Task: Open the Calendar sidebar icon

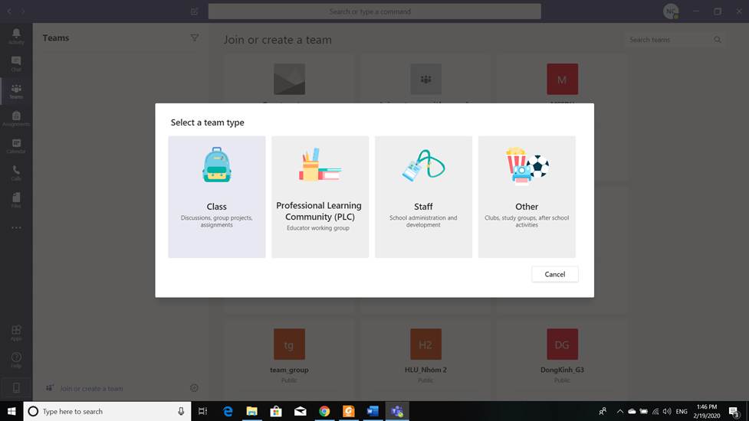Action: pos(16,145)
